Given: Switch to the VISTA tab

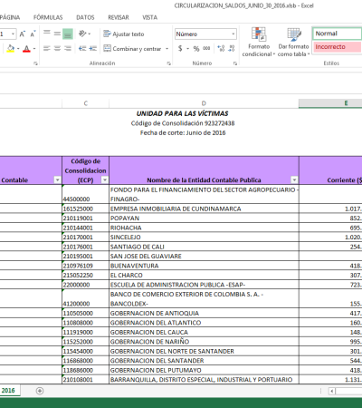Looking at the screenshot, I should [x=149, y=17].
